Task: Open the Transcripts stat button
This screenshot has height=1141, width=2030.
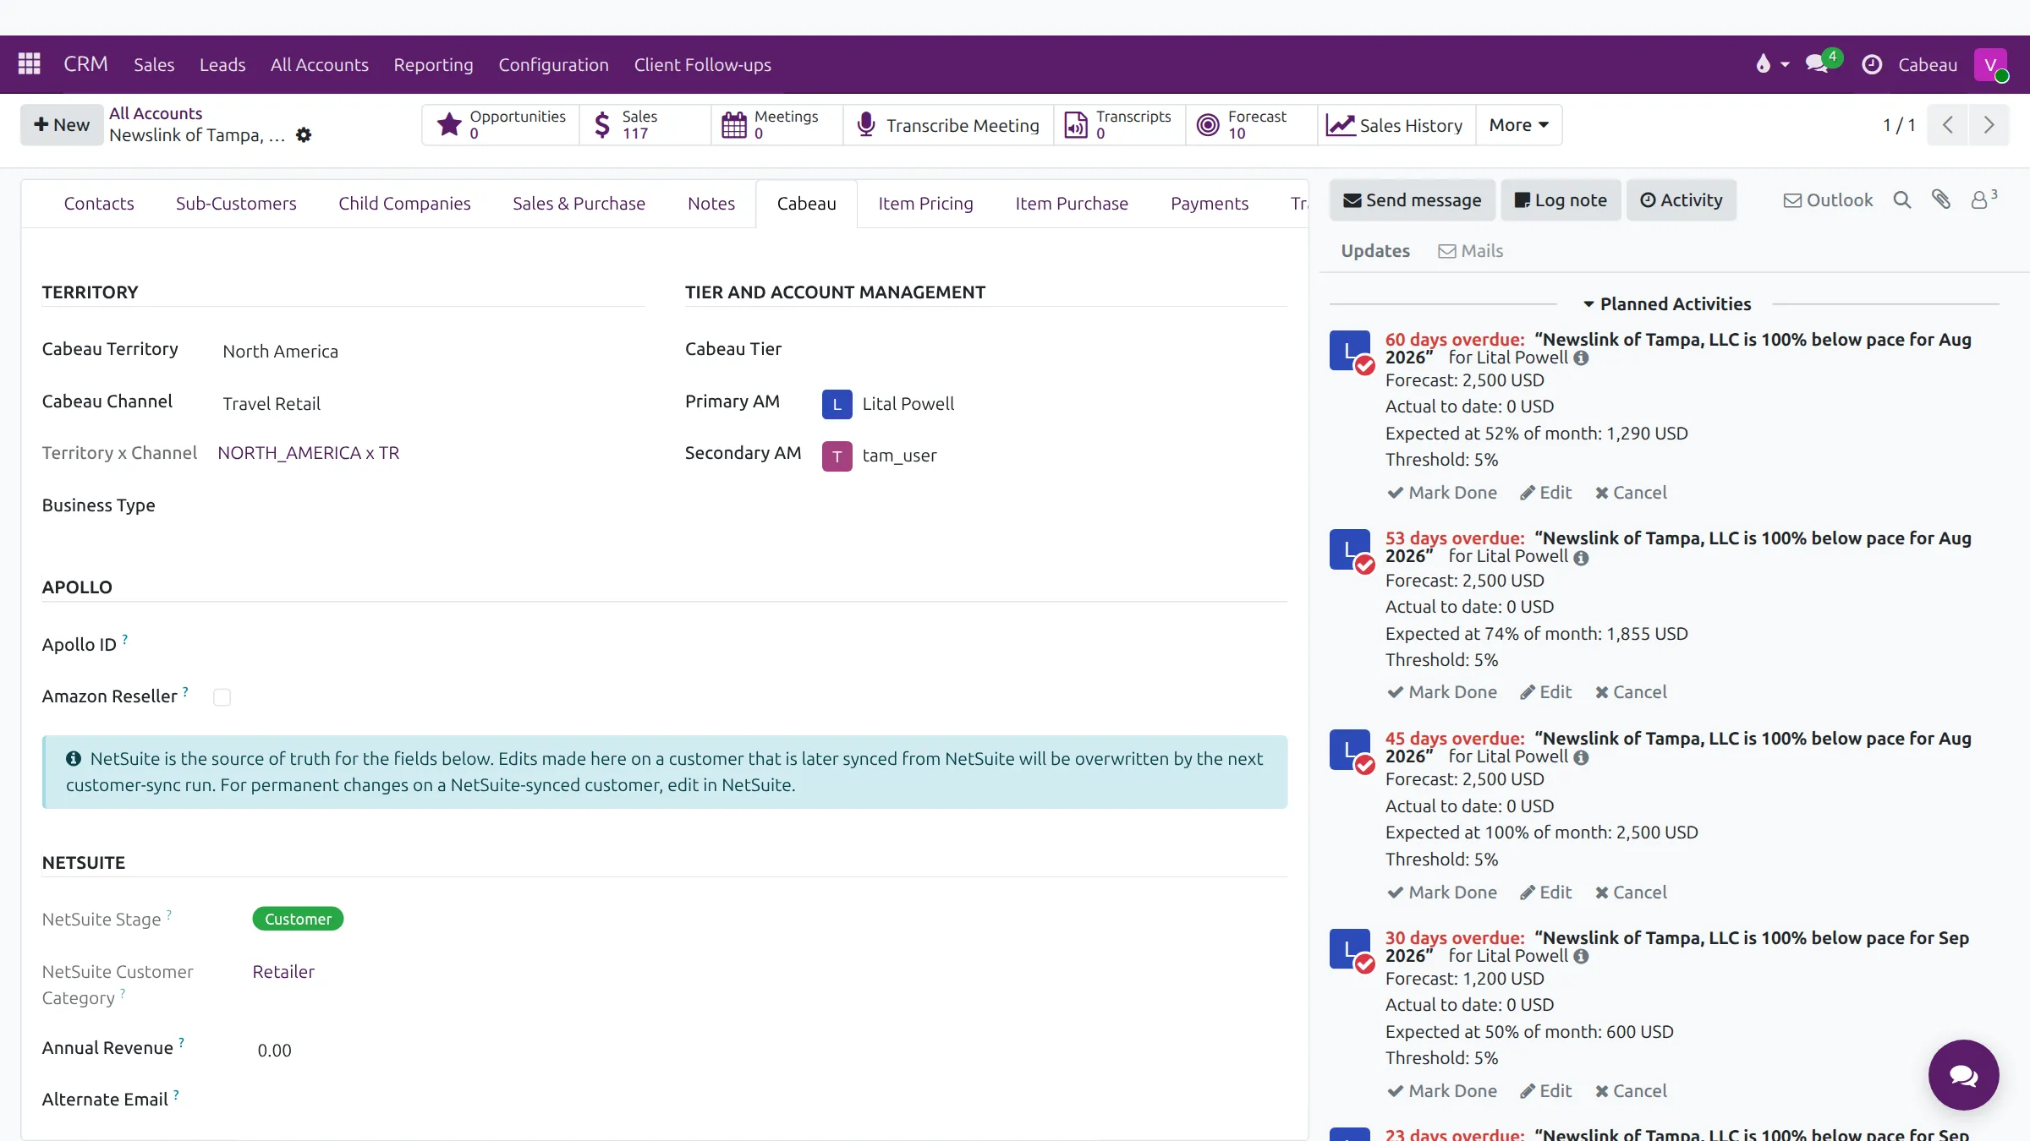Action: coord(1119,125)
